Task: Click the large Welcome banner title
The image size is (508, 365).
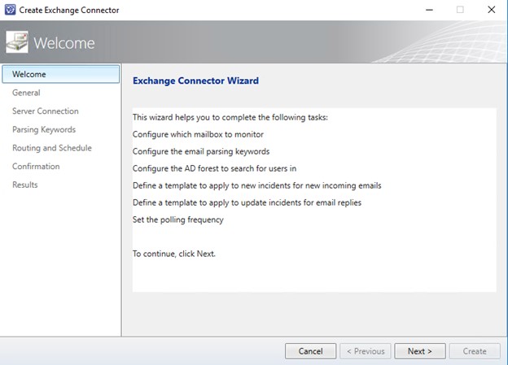Action: coord(64,43)
